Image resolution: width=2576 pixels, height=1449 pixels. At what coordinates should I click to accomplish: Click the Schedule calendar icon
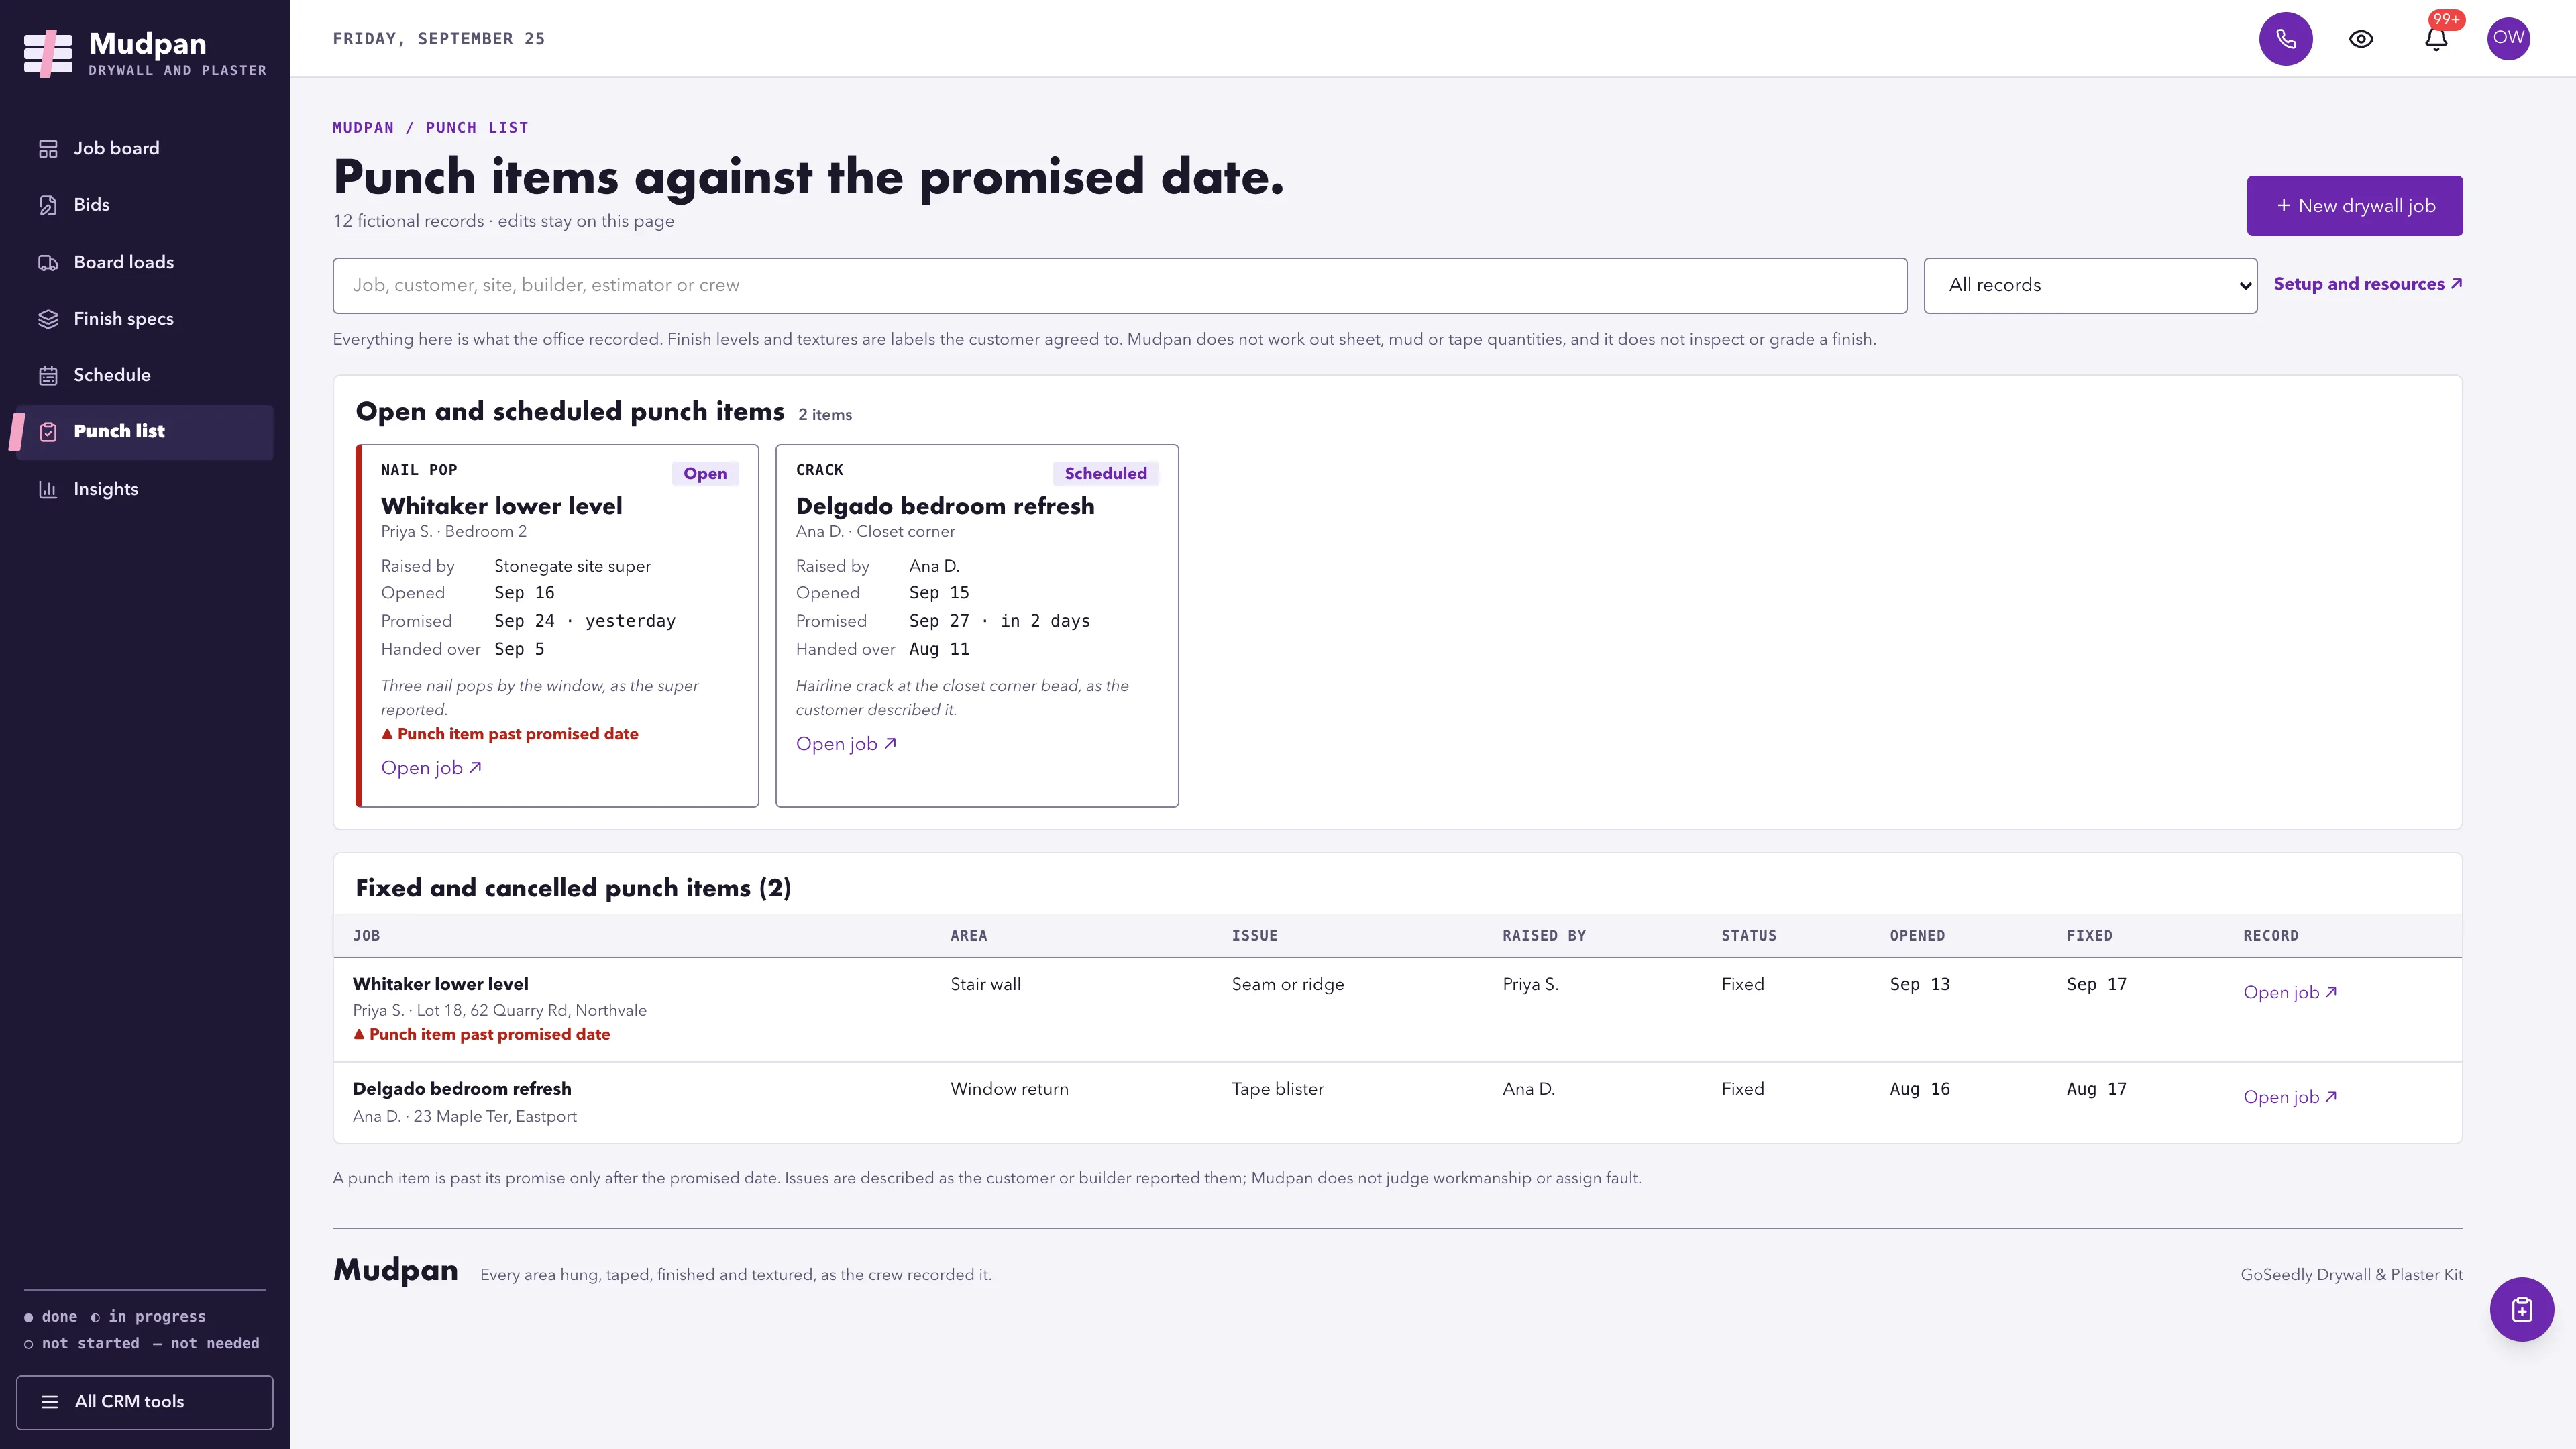click(48, 375)
